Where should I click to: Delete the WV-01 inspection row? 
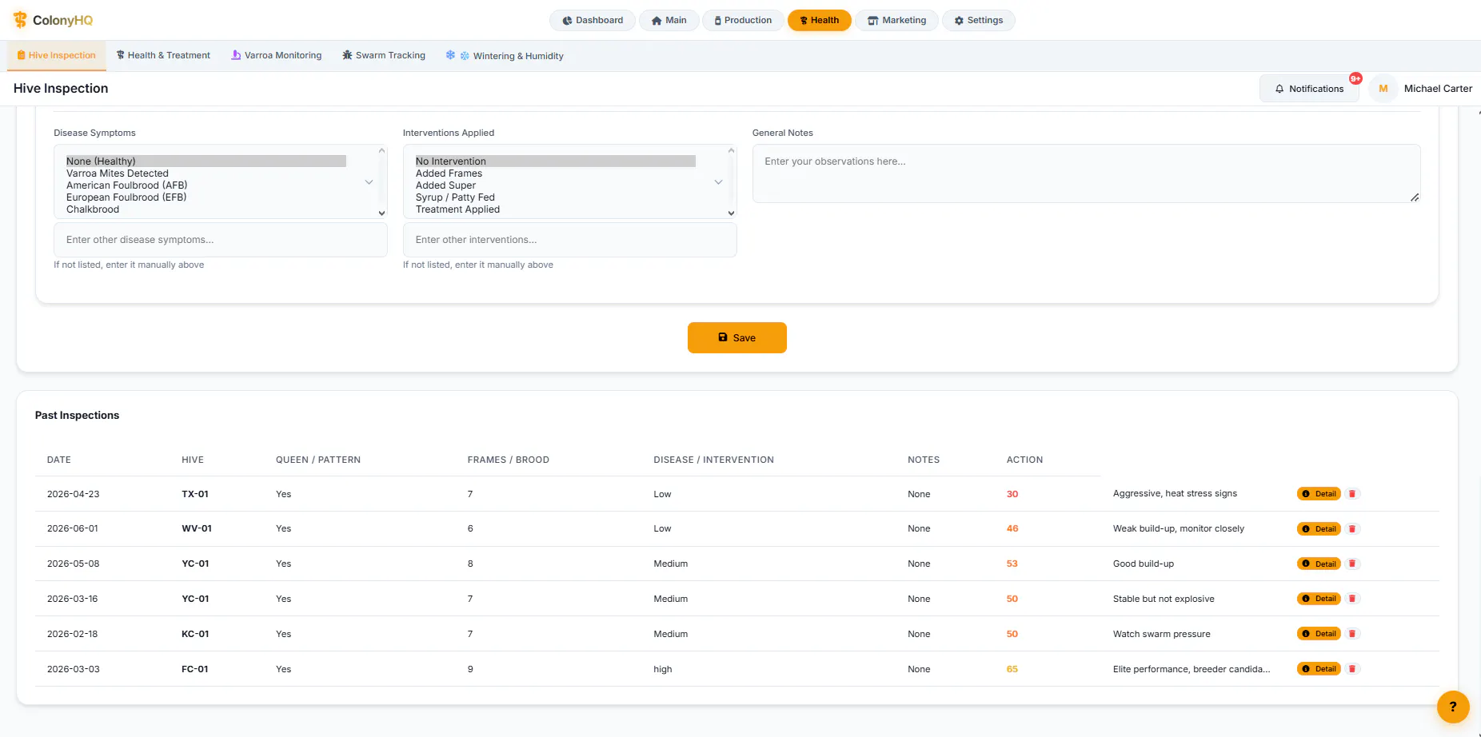1352,529
